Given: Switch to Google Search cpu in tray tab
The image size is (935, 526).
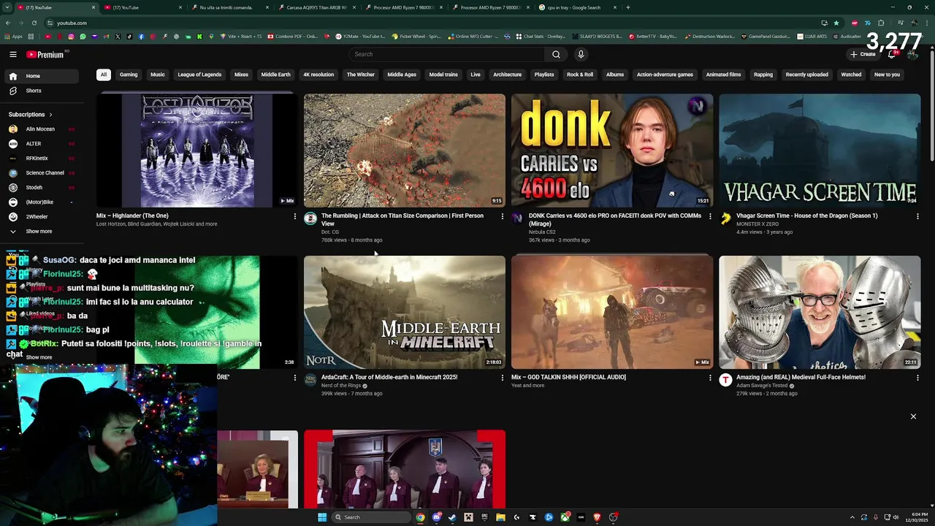Looking at the screenshot, I should click(577, 7).
